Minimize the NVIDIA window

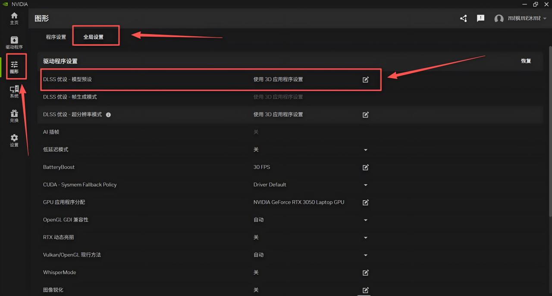(x=525, y=4)
